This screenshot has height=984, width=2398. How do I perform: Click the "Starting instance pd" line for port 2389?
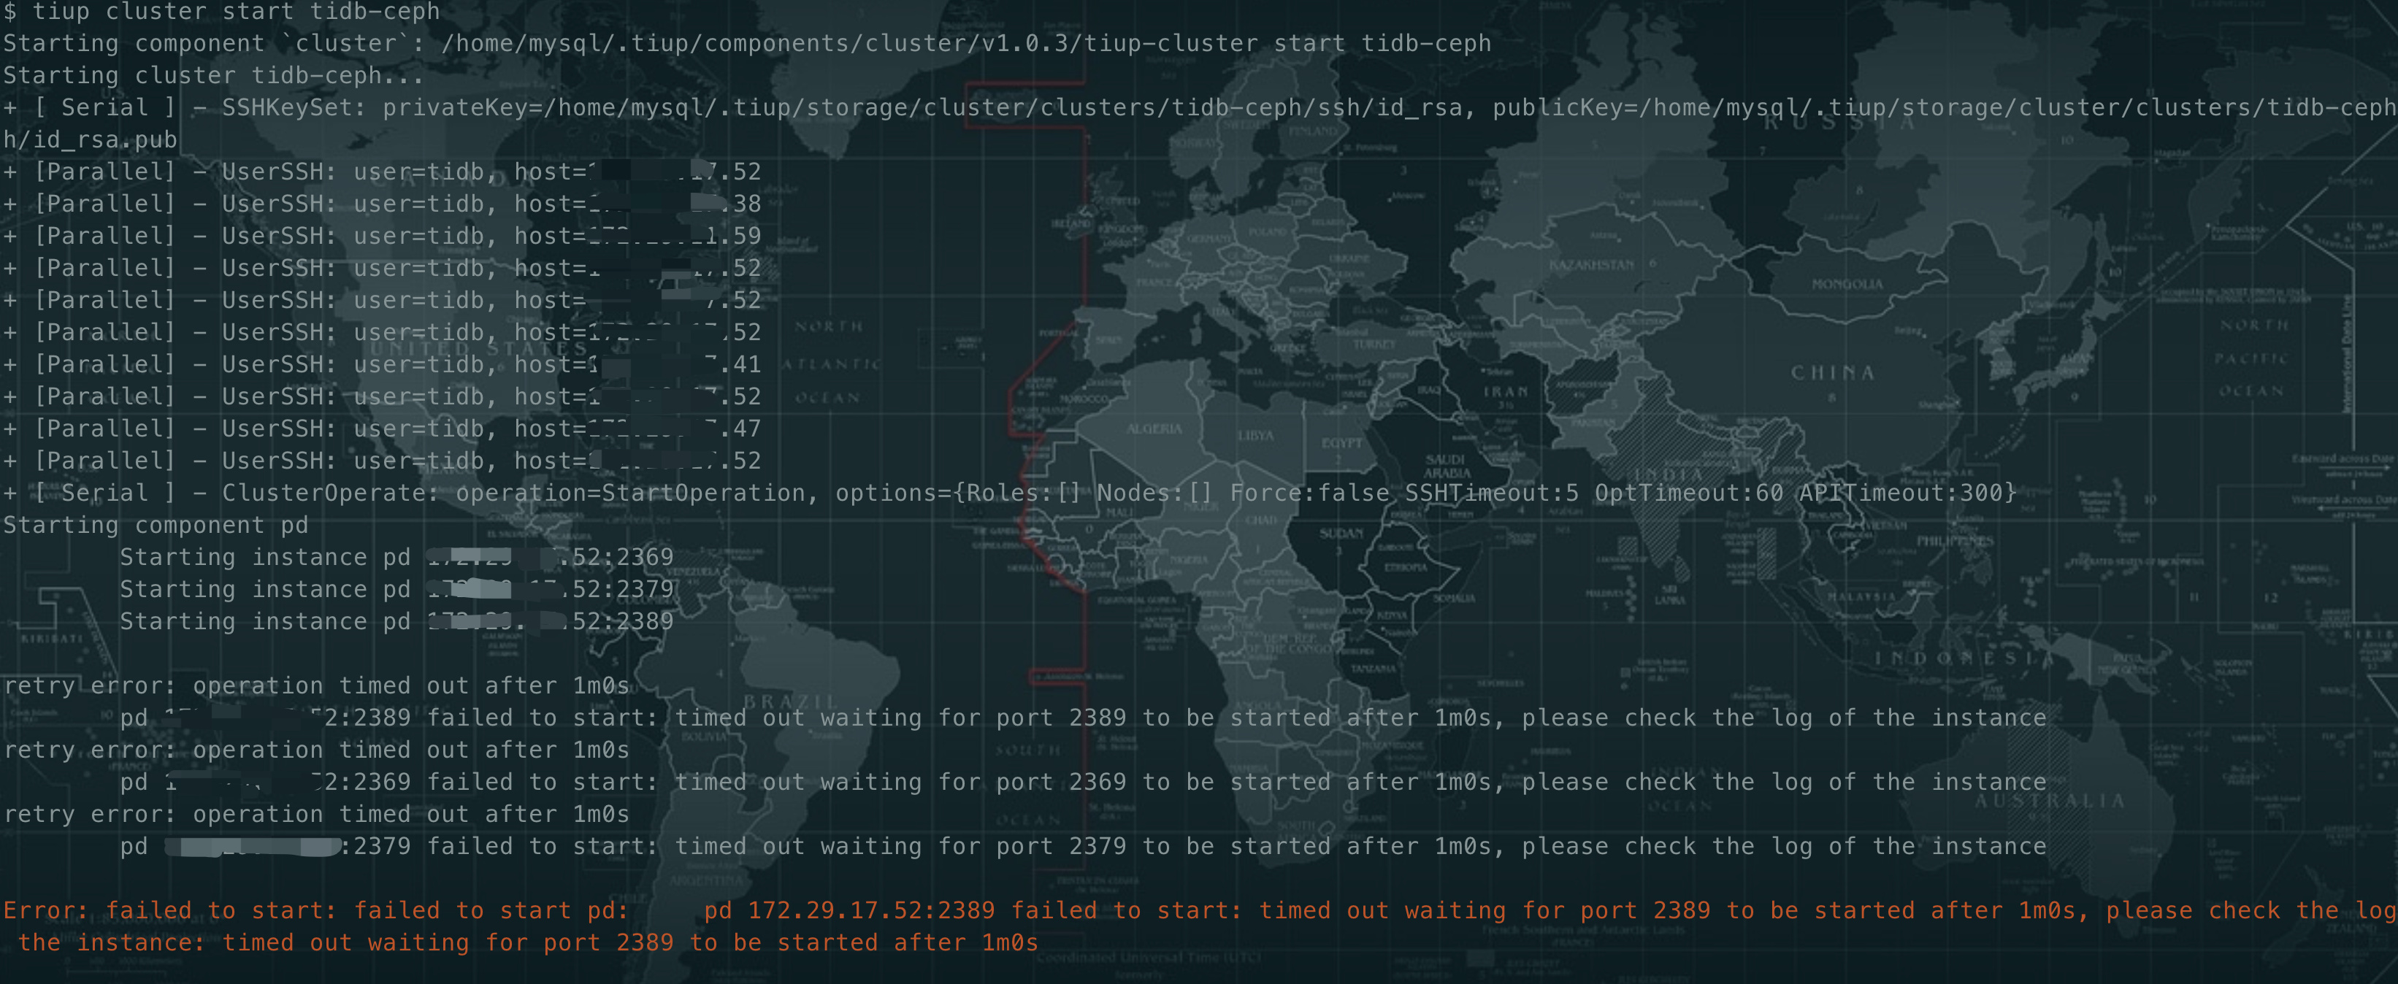point(397,622)
